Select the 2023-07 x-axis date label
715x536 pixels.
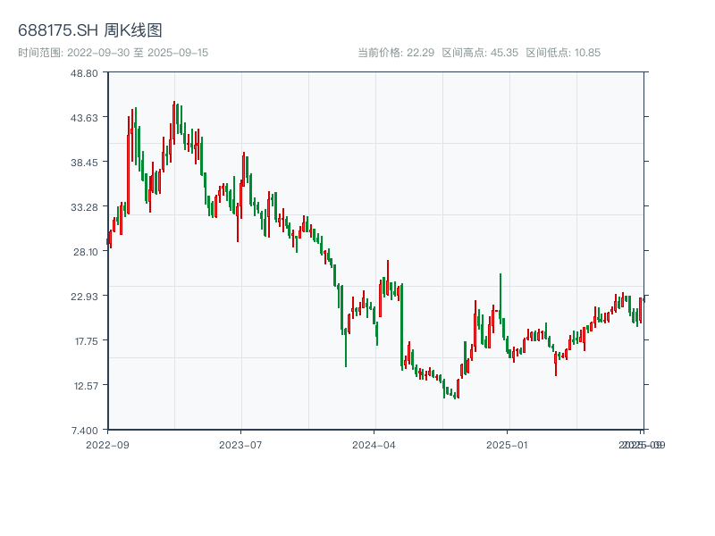pyautogui.click(x=240, y=444)
